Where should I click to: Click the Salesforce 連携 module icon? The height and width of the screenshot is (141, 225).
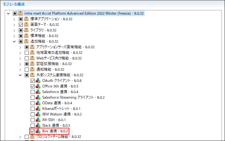pos(38,92)
